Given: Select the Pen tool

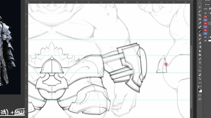Looking at the screenshot, I should click(200, 59).
